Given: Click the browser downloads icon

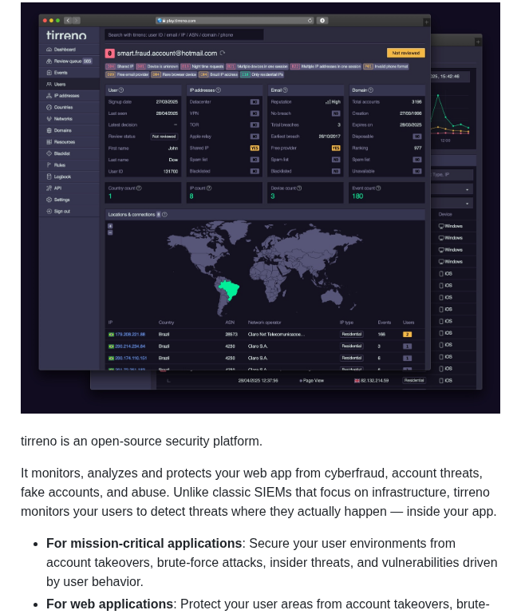Looking at the screenshot, I should [322, 21].
